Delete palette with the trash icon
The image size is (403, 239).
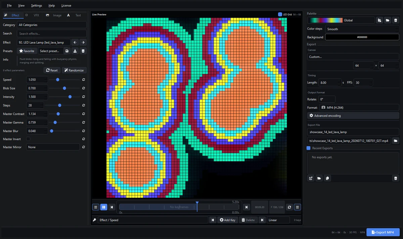pos(396,20)
